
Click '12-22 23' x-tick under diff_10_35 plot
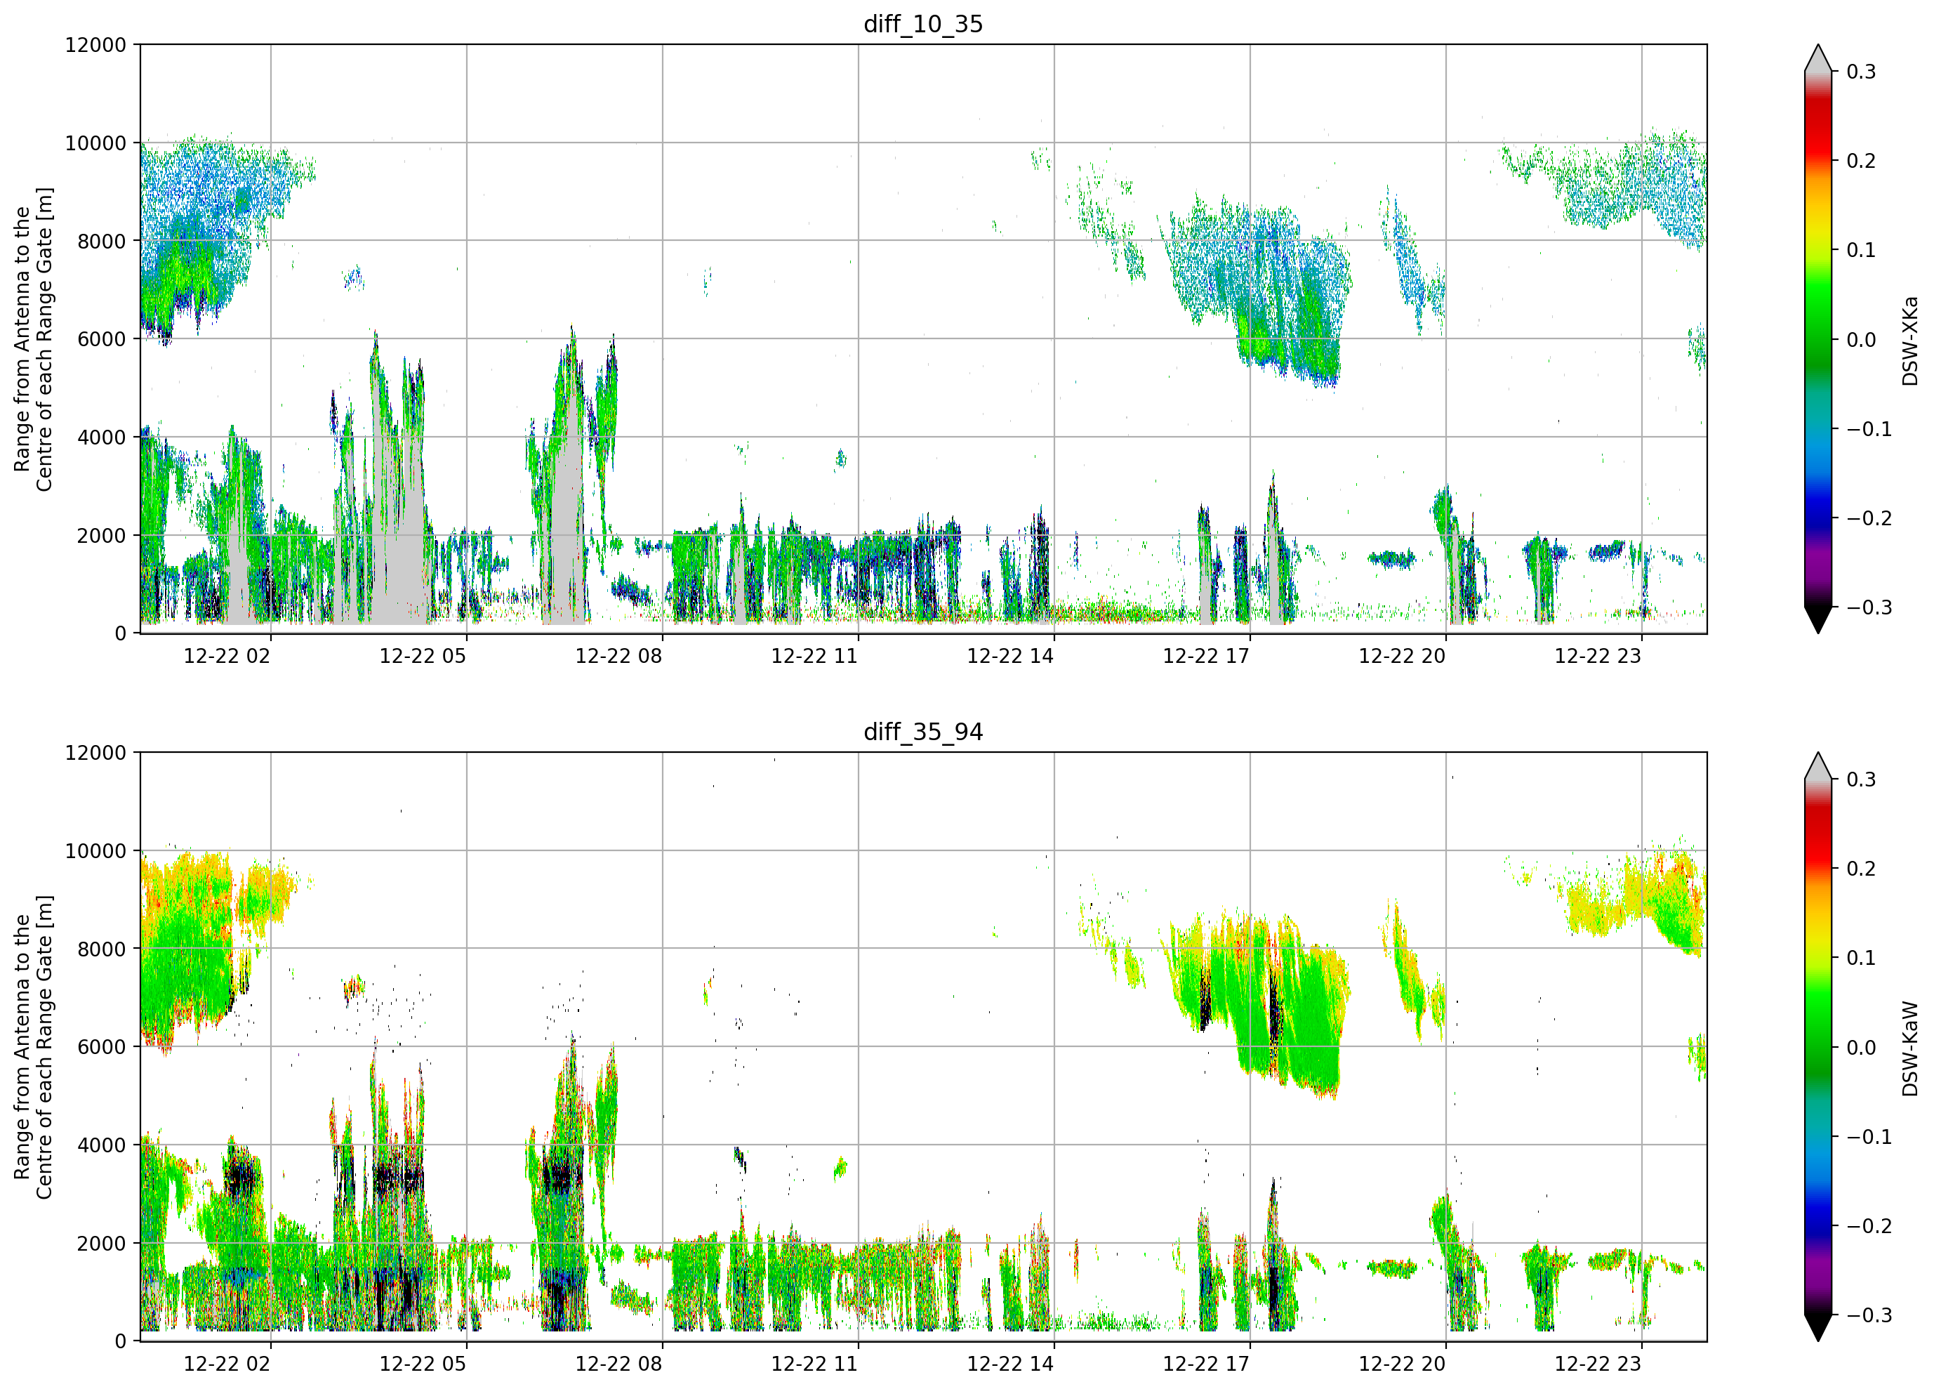pos(1598,656)
